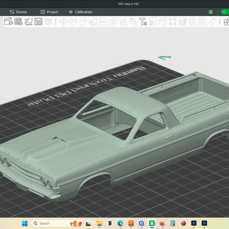Click the perspective cube toolbar icon
The width and height of the screenshot is (229, 229).
pyautogui.click(x=163, y=22)
